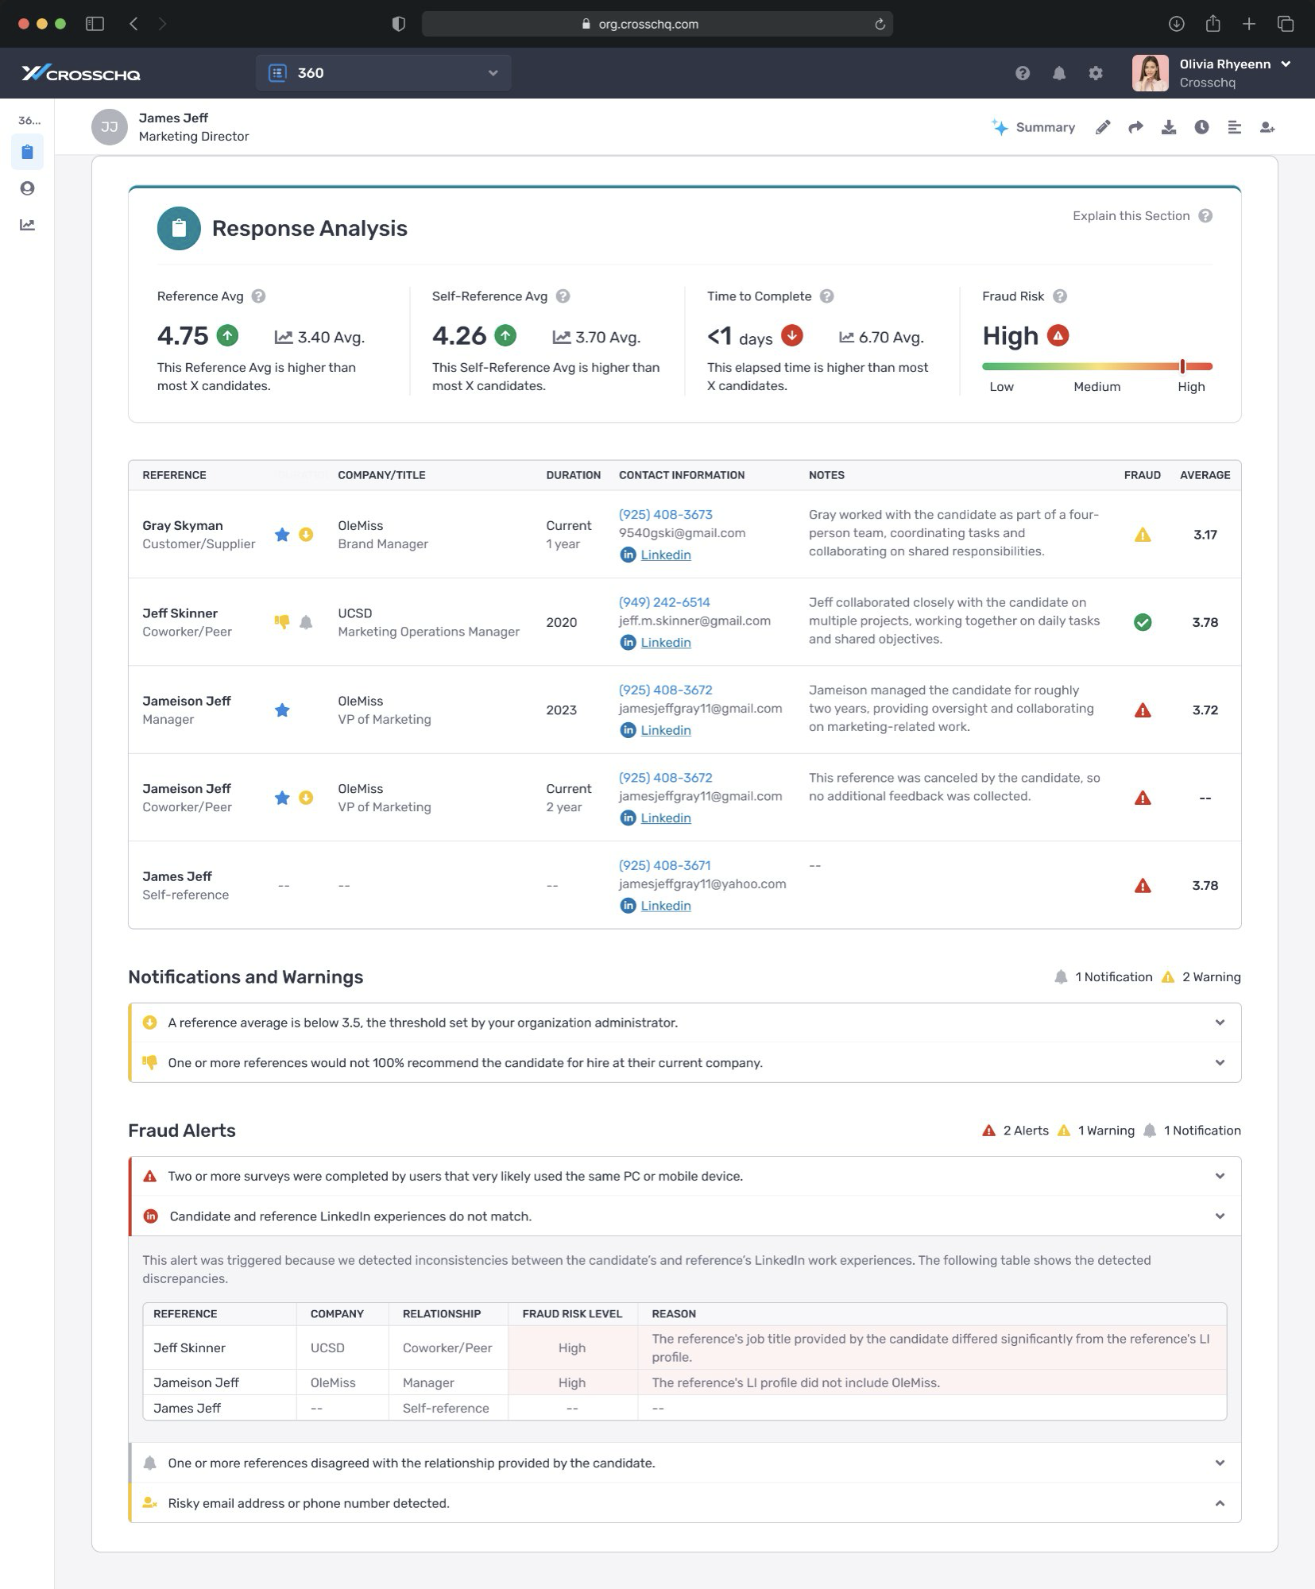This screenshot has width=1315, height=1589.
Task: Click the browser address bar
Action: [656, 24]
